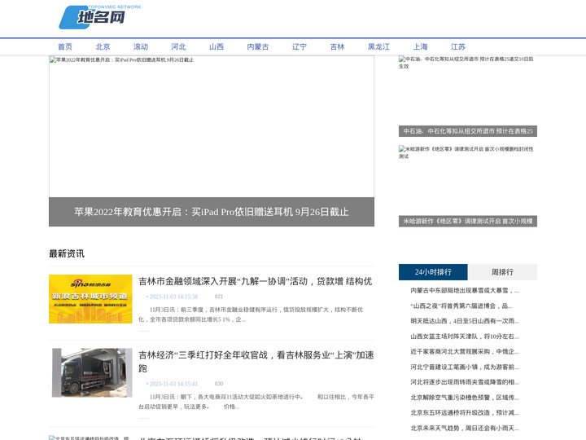The image size is (586, 440).
Task: Go to the 上海 section
Action: pyautogui.click(x=421, y=46)
